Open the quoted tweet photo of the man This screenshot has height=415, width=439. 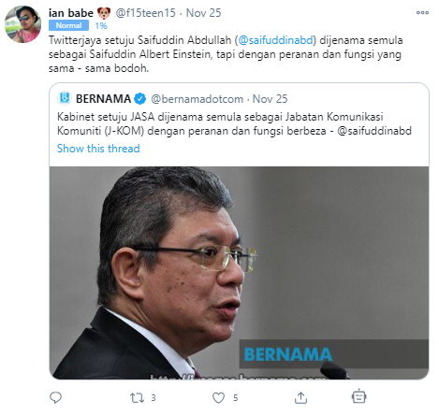click(239, 273)
